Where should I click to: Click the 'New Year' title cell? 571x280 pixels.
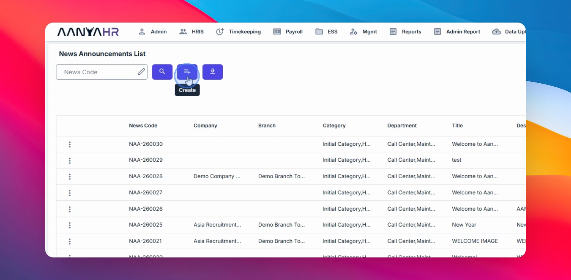pyautogui.click(x=464, y=225)
